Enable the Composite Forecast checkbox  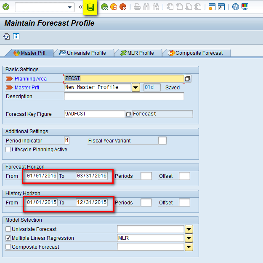(8, 247)
